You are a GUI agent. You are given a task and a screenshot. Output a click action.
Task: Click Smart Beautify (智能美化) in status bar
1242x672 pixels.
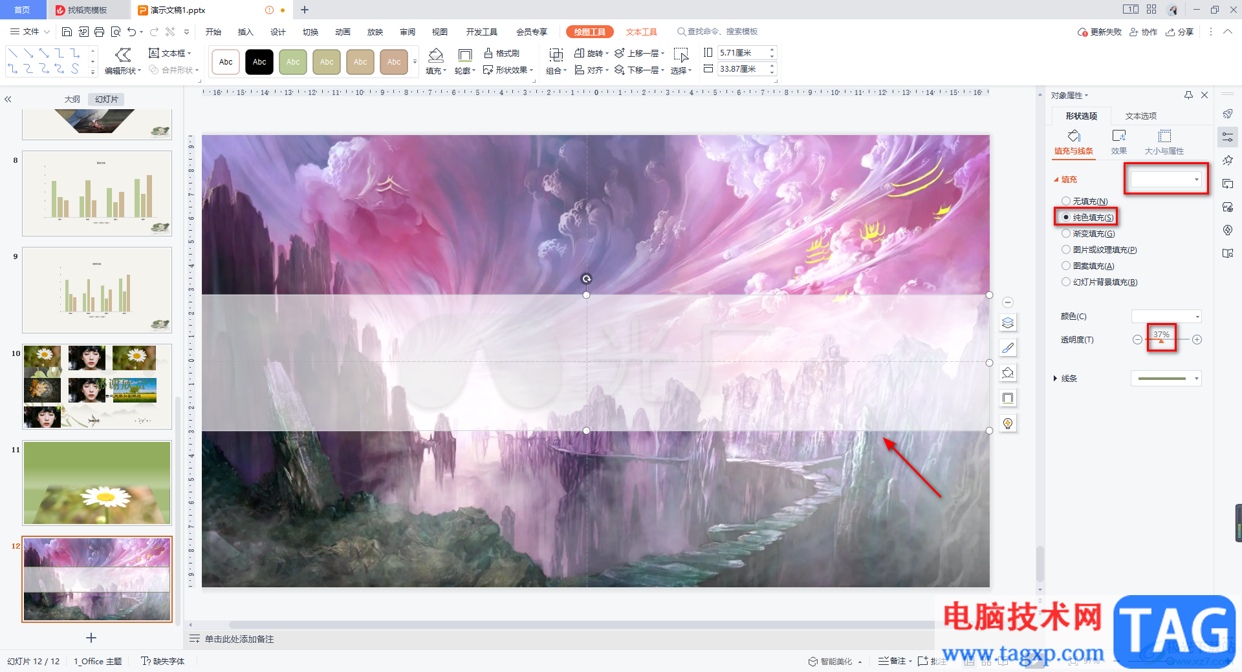point(831,661)
